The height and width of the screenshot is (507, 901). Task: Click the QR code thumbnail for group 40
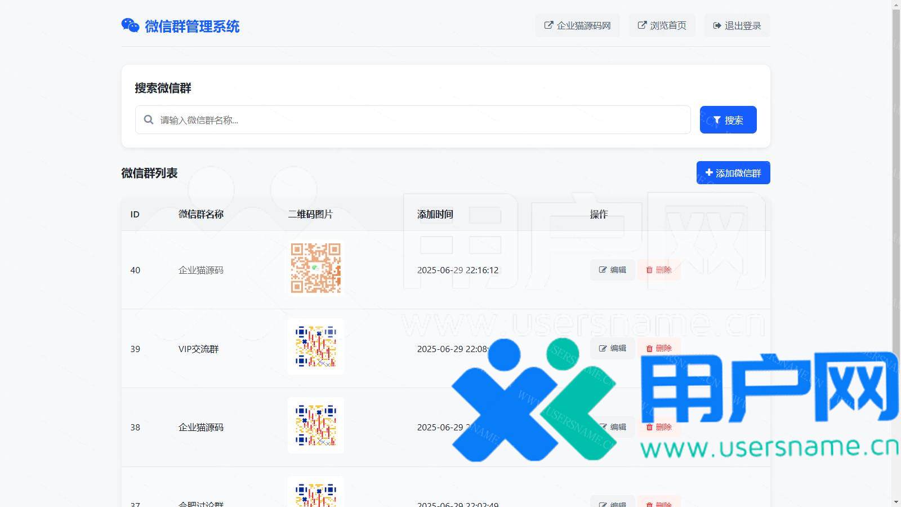point(315,269)
